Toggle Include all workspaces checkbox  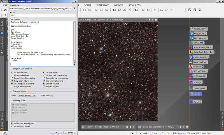coord(12,123)
